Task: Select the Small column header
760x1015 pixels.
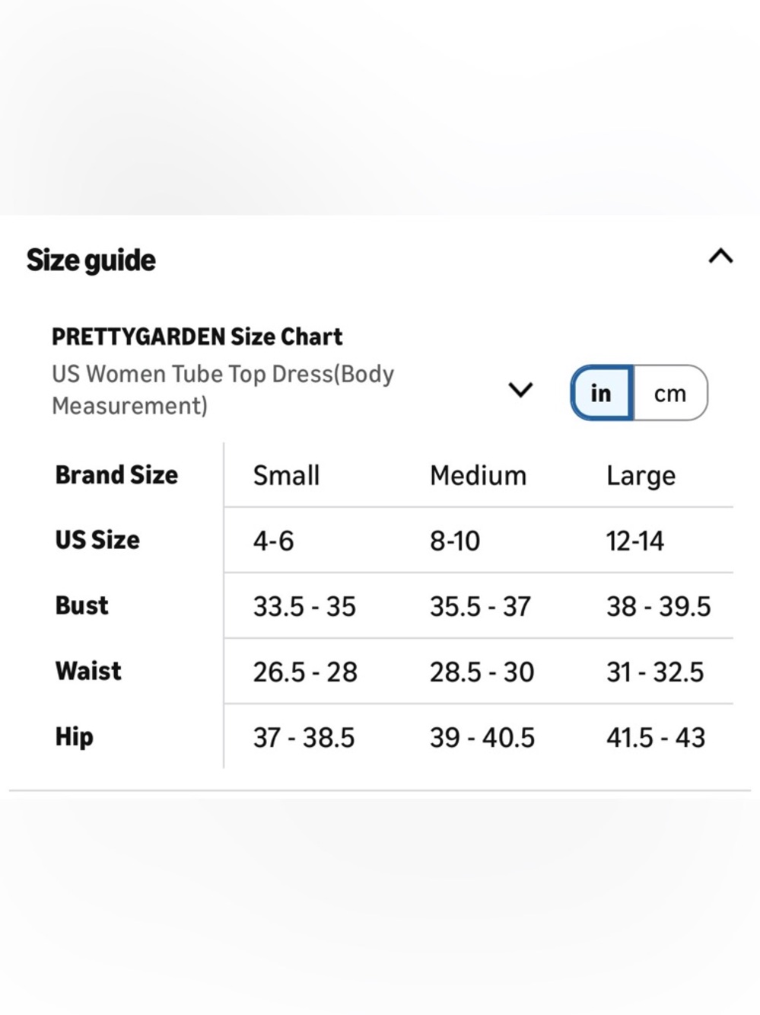Action: pyautogui.click(x=286, y=476)
